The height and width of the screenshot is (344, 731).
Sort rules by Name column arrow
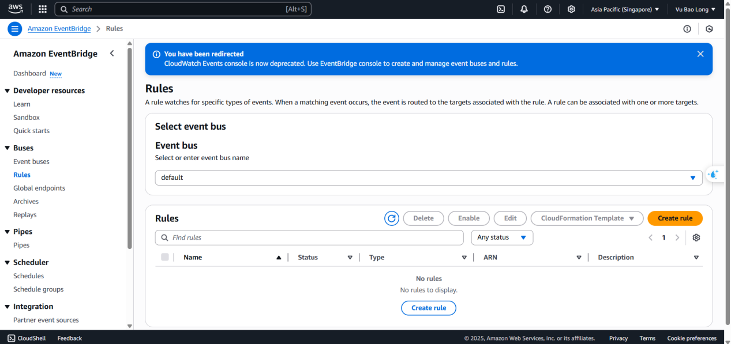(279, 258)
